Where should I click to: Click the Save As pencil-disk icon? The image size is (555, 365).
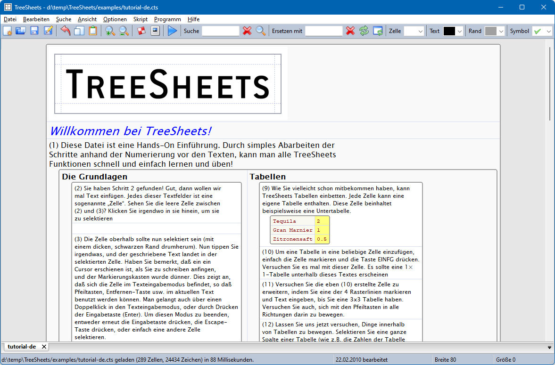coord(48,31)
